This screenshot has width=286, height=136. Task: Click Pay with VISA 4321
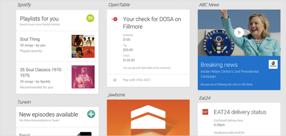137,80
